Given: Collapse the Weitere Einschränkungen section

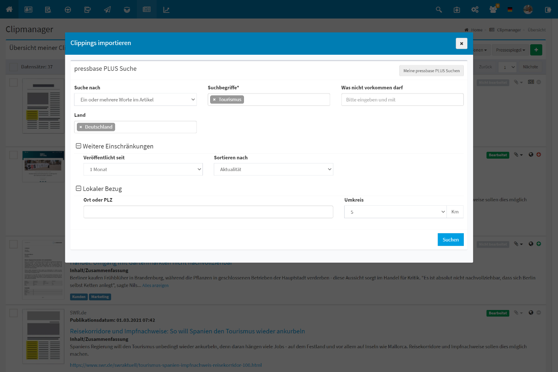Looking at the screenshot, I should (x=79, y=146).
